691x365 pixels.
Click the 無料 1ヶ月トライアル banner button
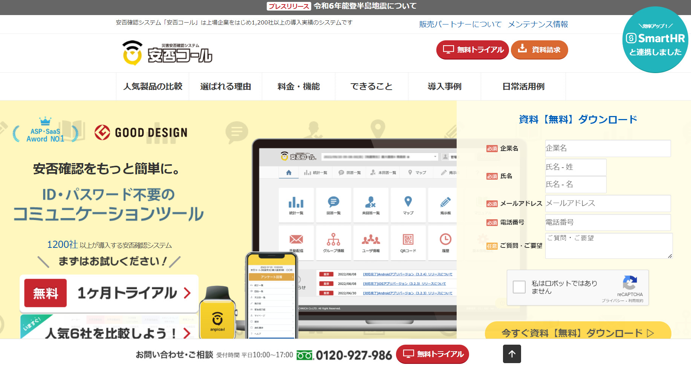[x=109, y=293]
